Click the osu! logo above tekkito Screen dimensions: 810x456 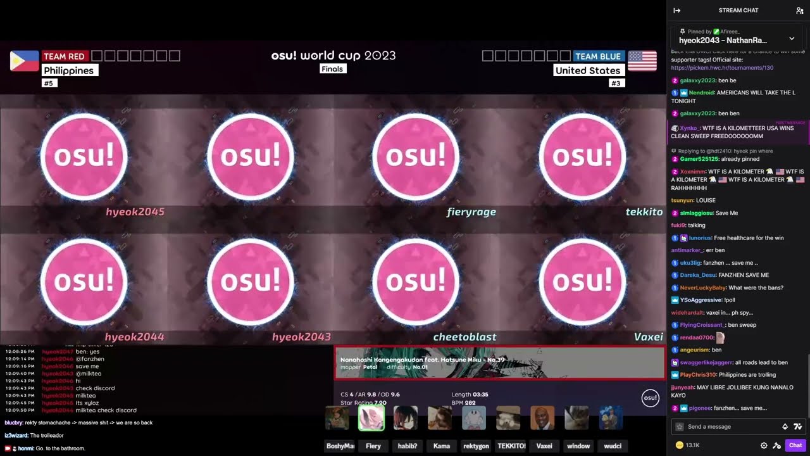click(x=582, y=157)
